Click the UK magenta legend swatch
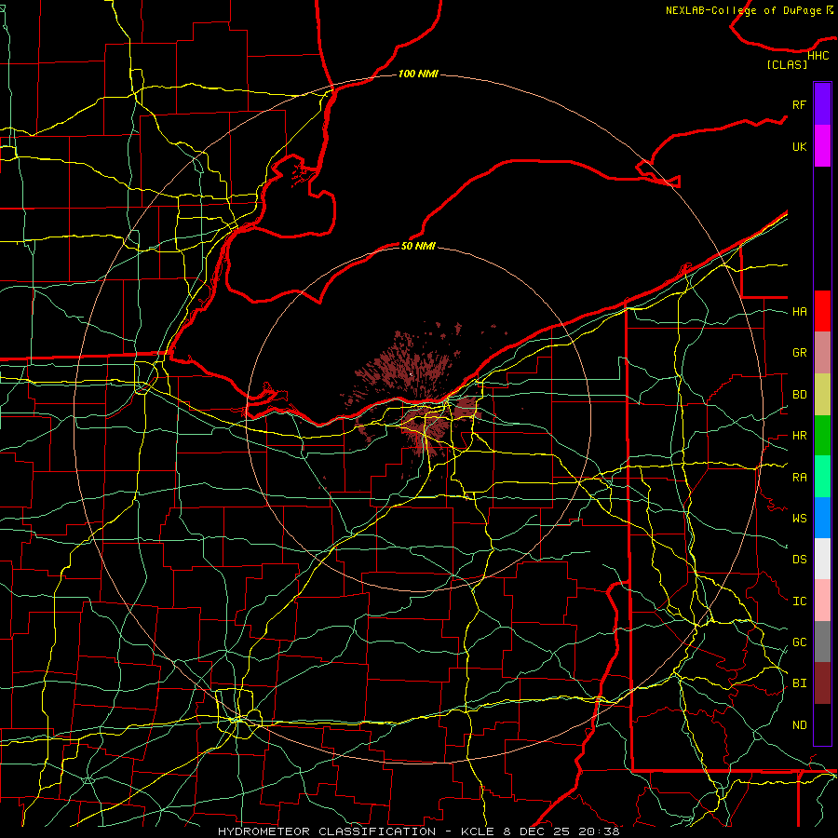Screen dimensions: 838x838 (822, 146)
